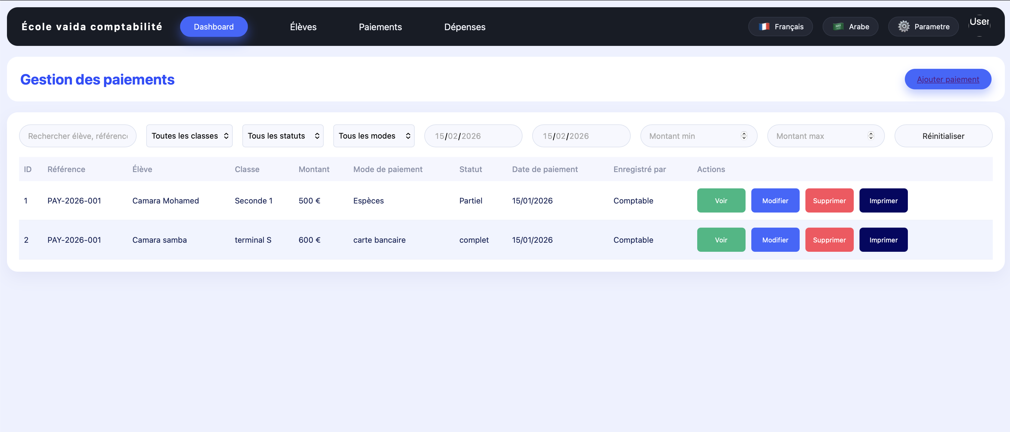Click Montant max stepper arrows
Image resolution: width=1010 pixels, height=432 pixels.
[x=871, y=136]
